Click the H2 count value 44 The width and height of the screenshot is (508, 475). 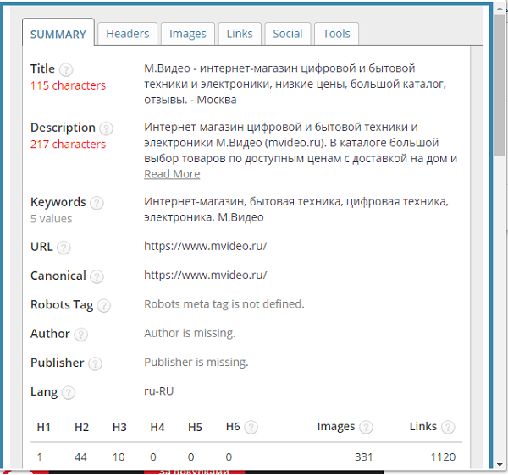pyautogui.click(x=80, y=457)
